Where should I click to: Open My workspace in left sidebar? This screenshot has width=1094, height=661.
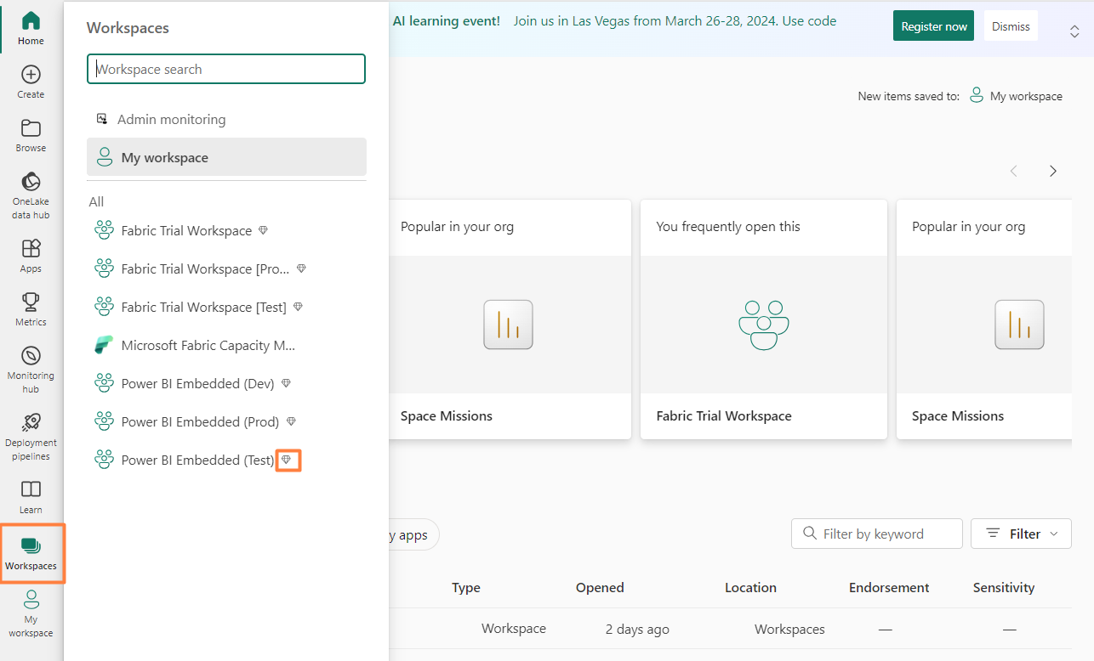coord(31,613)
